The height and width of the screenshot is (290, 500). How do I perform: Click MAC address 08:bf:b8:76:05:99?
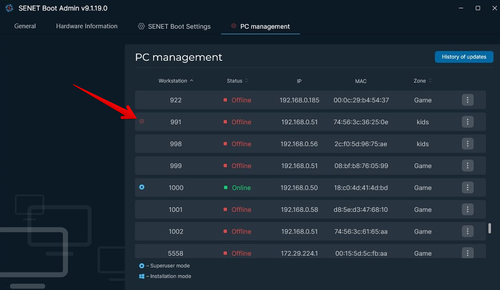[361, 166]
